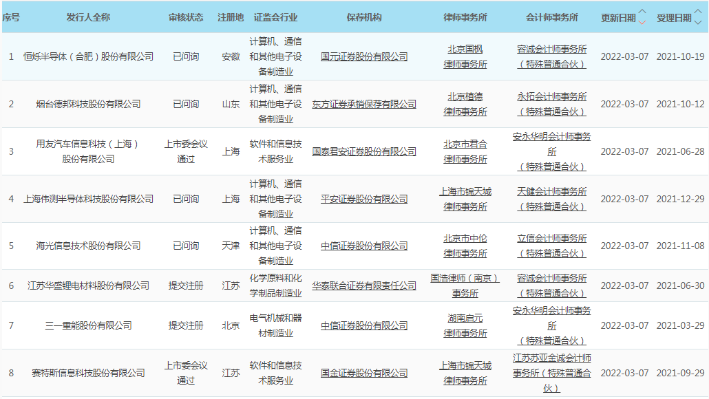Select issuer 三一重能股份有限公司 row
709x399 pixels.
pyautogui.click(x=88, y=325)
